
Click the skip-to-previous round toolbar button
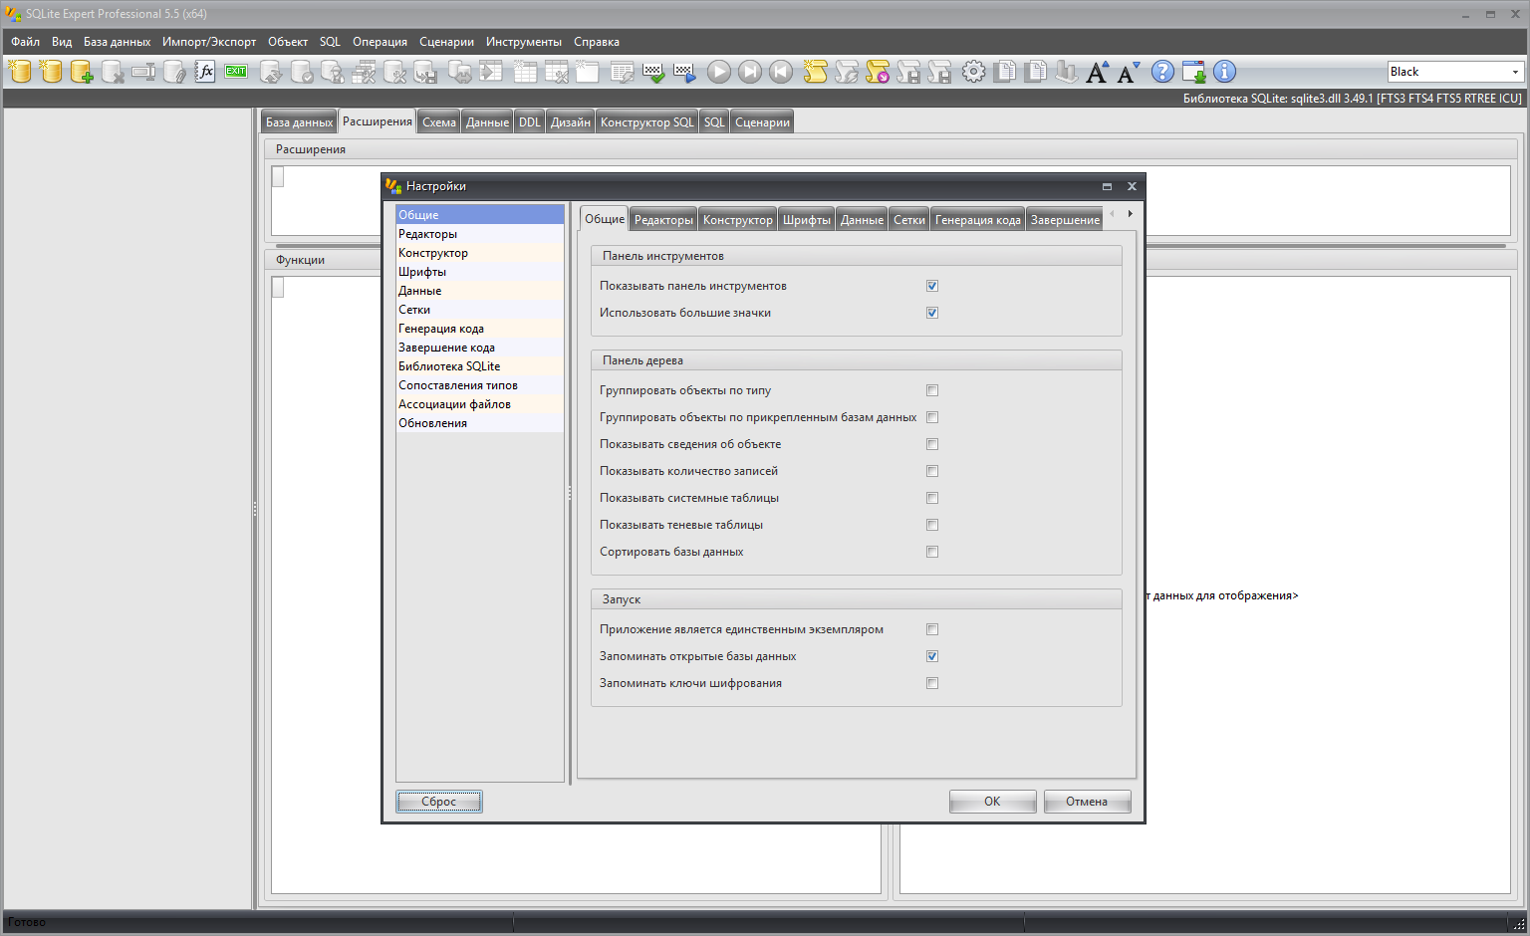click(x=781, y=72)
